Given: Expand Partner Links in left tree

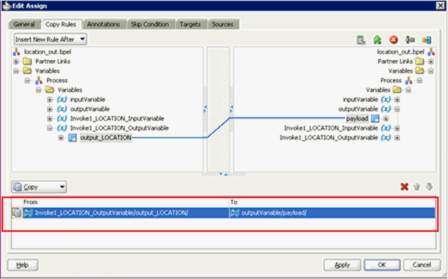Looking at the screenshot, I should pyautogui.click(x=16, y=62).
